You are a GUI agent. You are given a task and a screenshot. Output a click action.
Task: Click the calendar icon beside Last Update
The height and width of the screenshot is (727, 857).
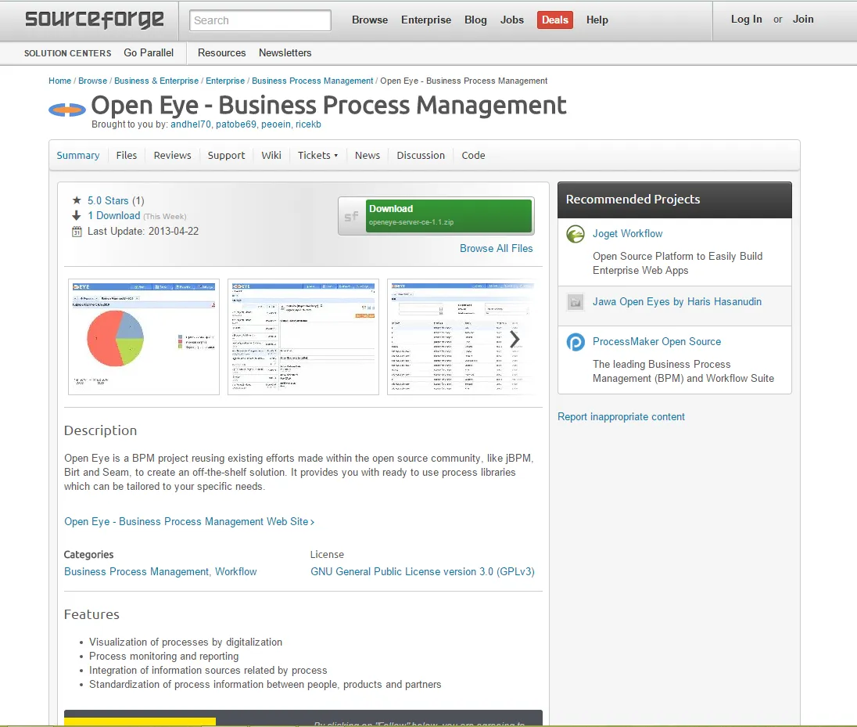pos(77,232)
